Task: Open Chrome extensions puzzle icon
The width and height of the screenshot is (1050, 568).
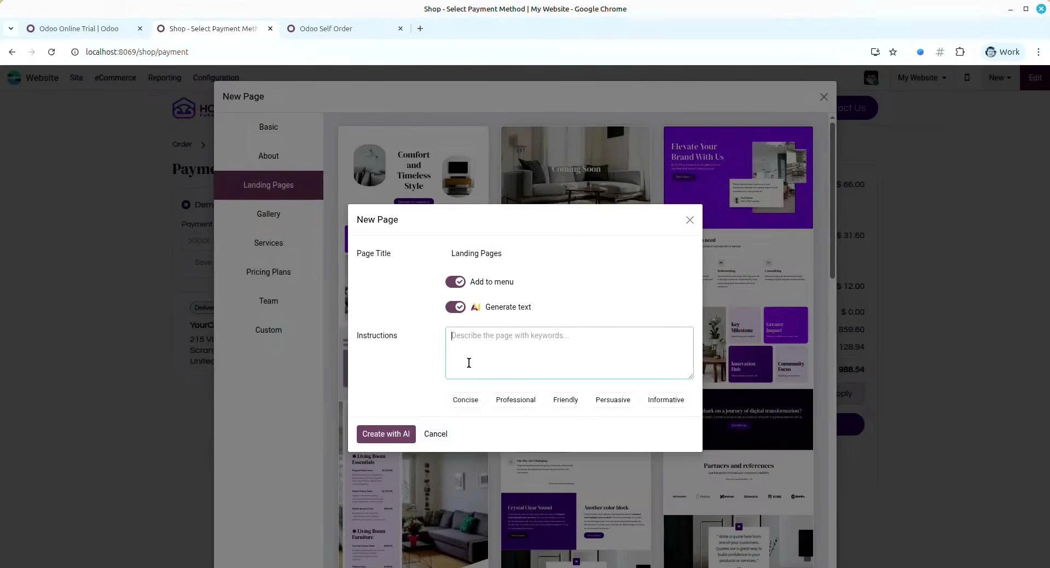Action: click(960, 52)
